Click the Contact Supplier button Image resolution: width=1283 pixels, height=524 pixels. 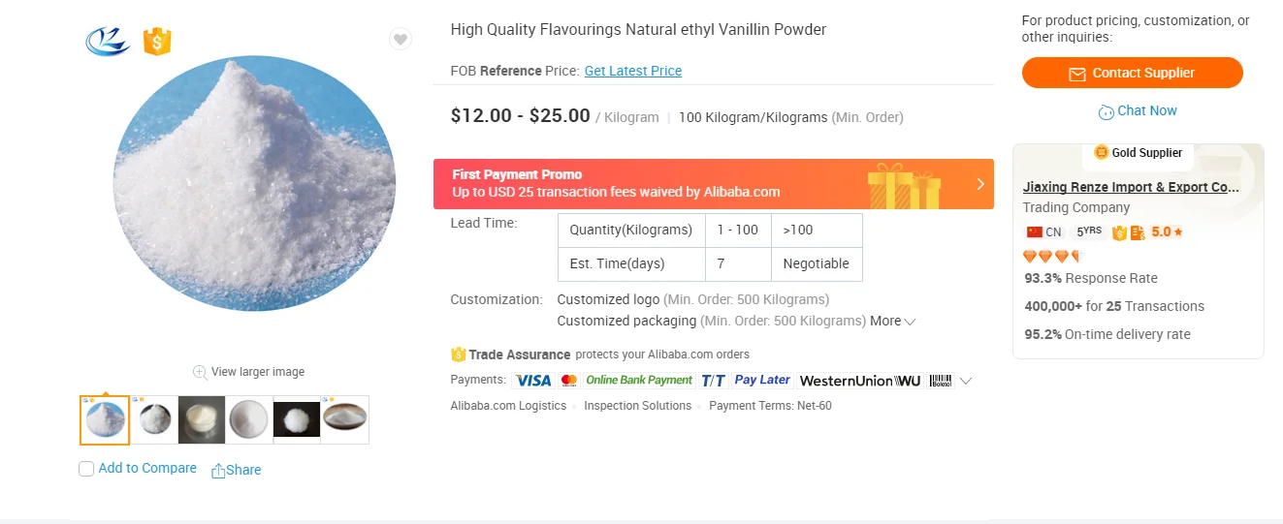(x=1132, y=74)
